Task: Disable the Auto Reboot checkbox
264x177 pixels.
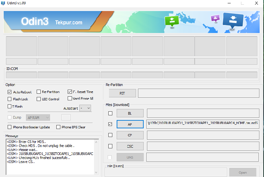Action: (x=9, y=92)
